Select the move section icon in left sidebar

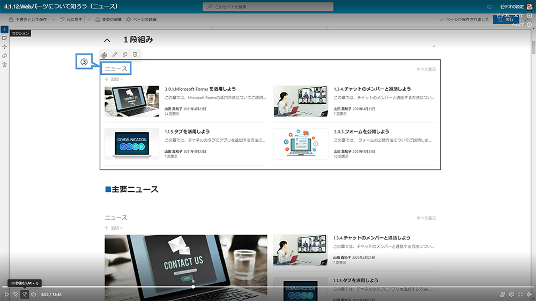4,47
